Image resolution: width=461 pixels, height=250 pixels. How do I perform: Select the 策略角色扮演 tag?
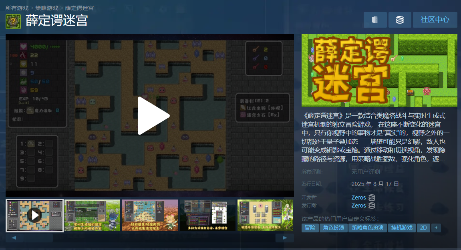click(368, 228)
